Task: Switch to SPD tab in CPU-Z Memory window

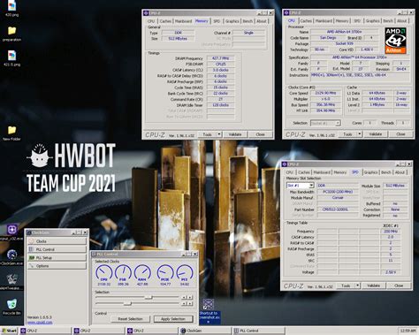Action: tap(217, 21)
